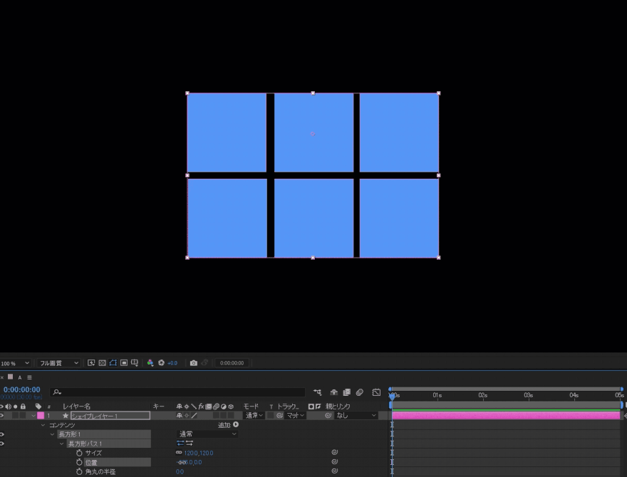Open the フル画質 resolution dropdown
627x477 pixels.
click(59, 363)
